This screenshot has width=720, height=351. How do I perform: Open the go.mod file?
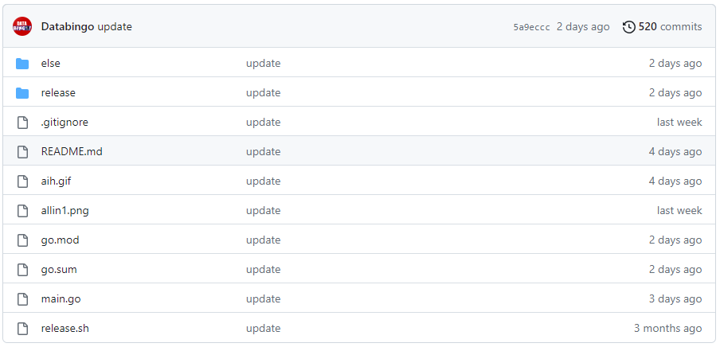coord(60,240)
